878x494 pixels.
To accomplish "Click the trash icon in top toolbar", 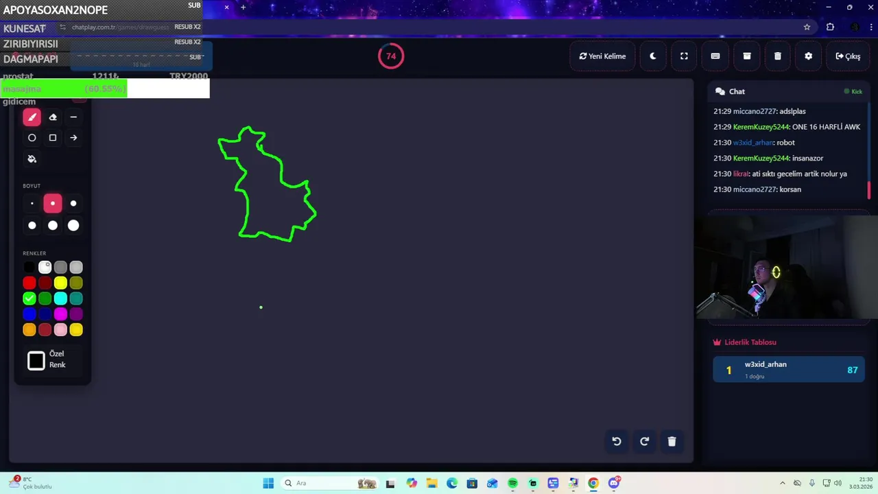I will coord(778,56).
